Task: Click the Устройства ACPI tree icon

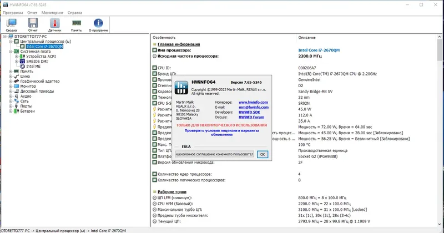Action: (22, 57)
